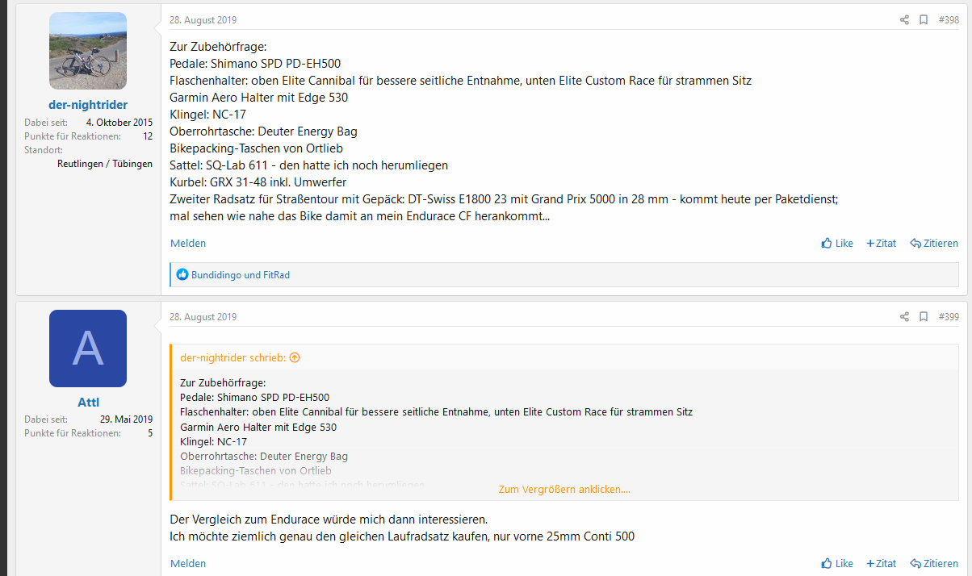Jump to quoted post via arrow icon
Image resolution: width=972 pixels, height=576 pixels.
tap(295, 357)
